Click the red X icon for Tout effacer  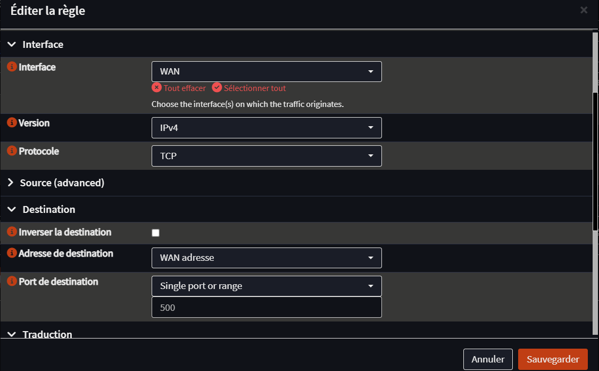click(x=156, y=87)
